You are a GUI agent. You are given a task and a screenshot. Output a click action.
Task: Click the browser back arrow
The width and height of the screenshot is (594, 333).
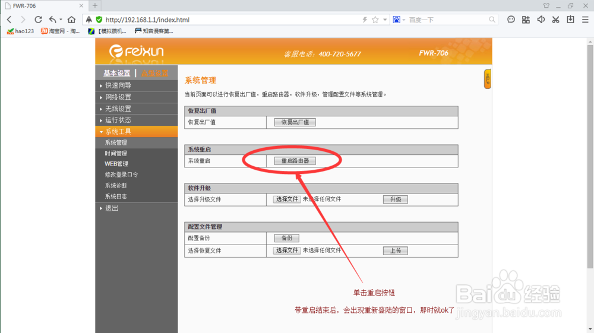(x=10, y=20)
